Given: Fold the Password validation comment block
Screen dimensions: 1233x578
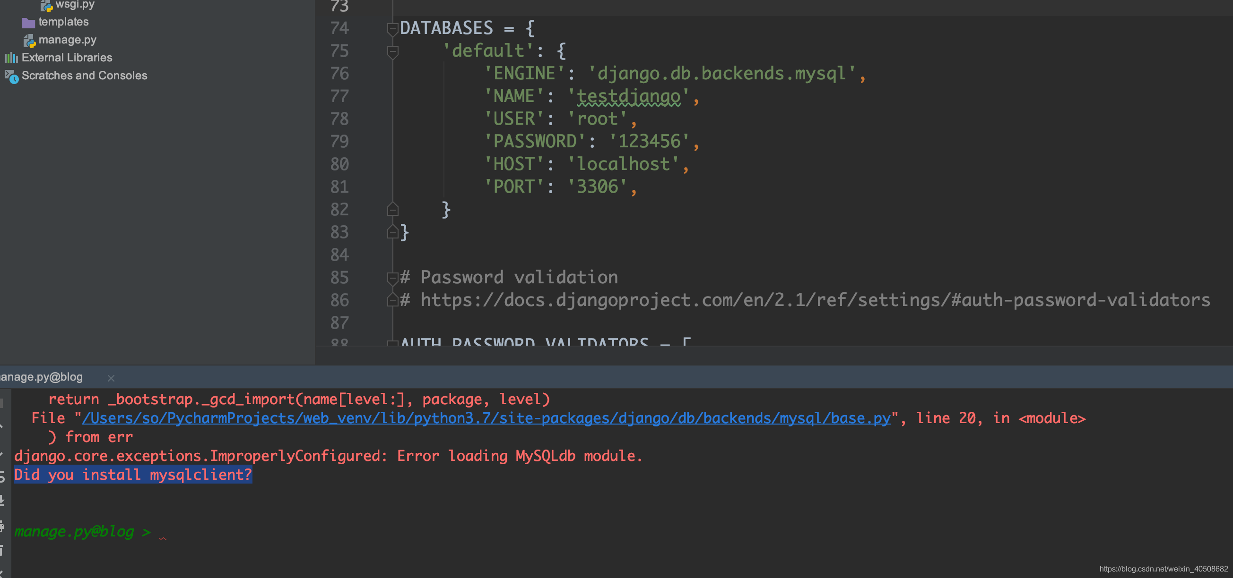Looking at the screenshot, I should [392, 277].
